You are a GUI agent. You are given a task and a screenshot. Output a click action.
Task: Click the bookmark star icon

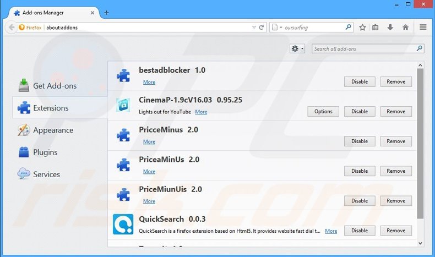click(x=362, y=27)
